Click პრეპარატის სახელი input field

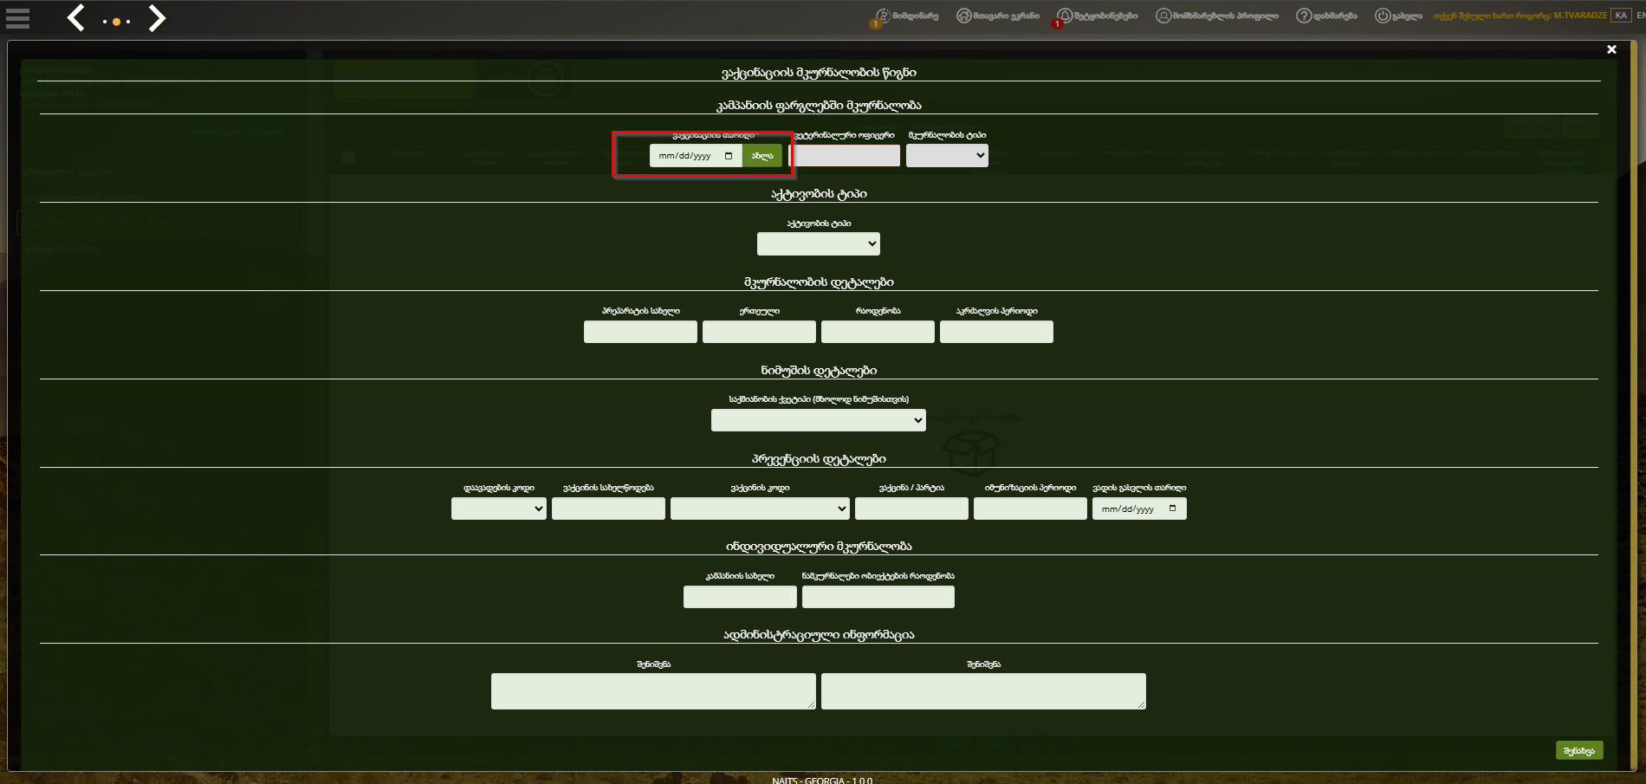[640, 332]
